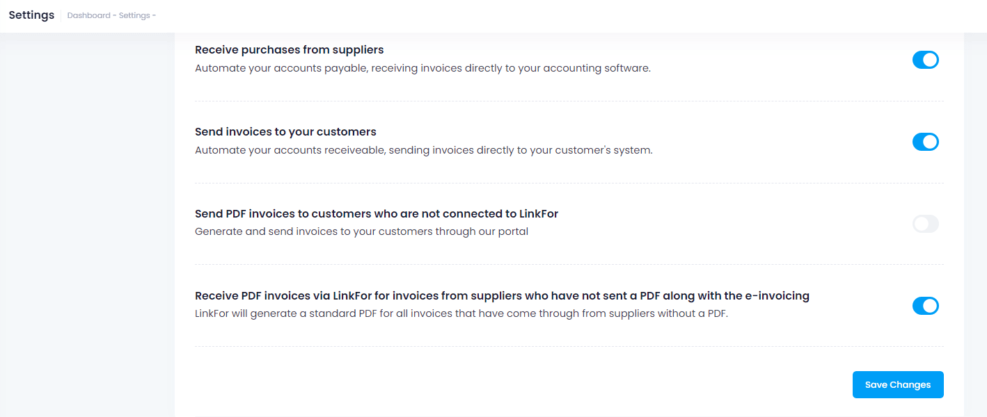The width and height of the screenshot is (987, 417).
Task: Click the bold Settings page title
Action: pos(31,15)
